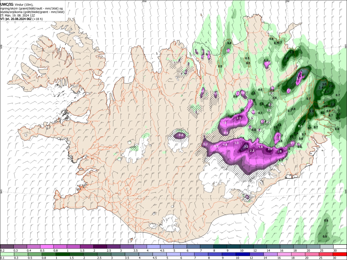This screenshot has height=260, width=347.
Task: Select the pink swatch at 18 in lower legend
Action: coord(298,254)
